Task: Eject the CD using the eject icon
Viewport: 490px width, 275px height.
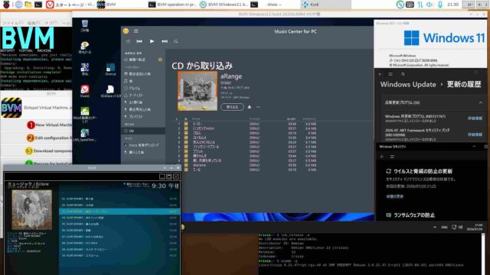Action: coord(250,107)
